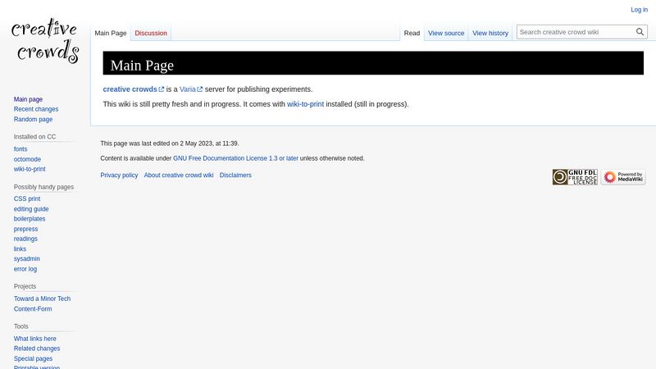
Task: Go to a Random page
Action: tap(33, 120)
